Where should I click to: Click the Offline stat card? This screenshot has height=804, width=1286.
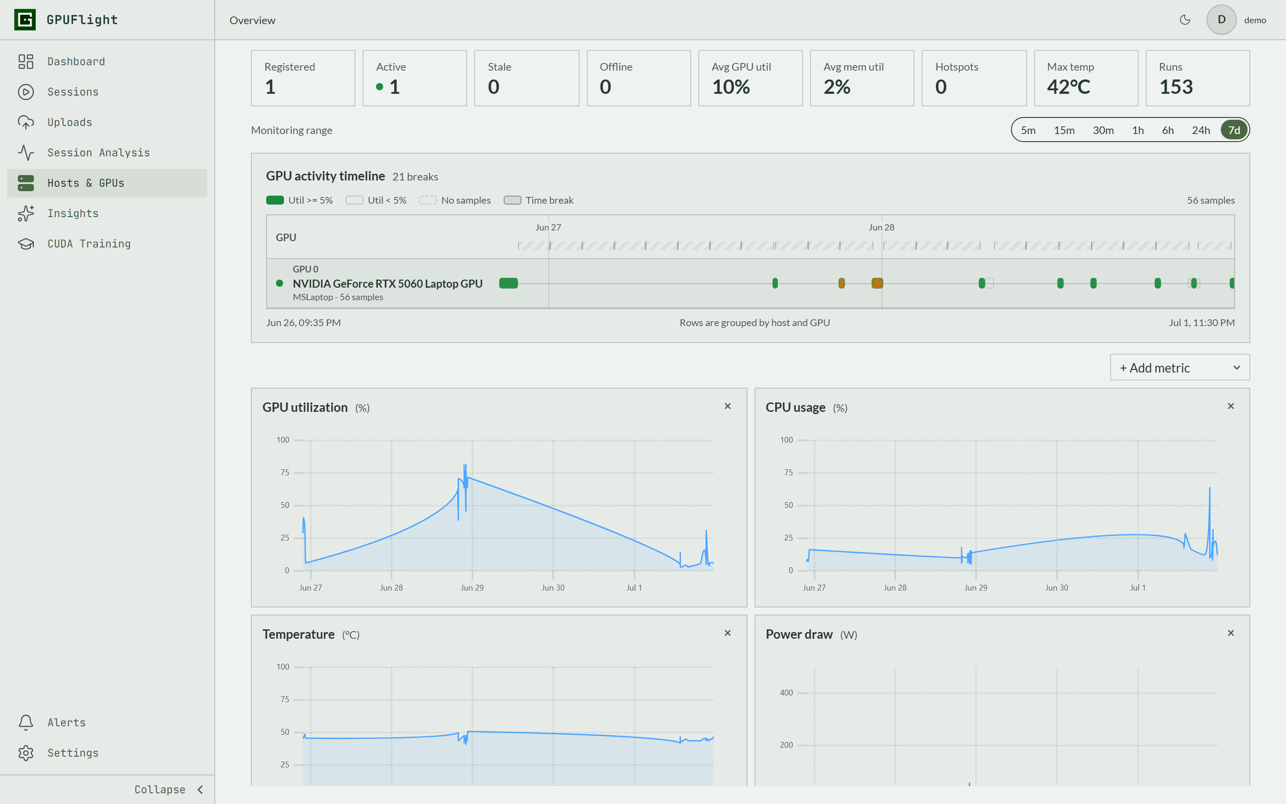639,78
